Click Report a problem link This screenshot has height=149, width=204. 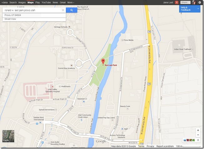[x=165, y=146]
